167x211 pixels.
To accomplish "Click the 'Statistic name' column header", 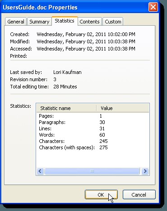I will pyautogui.click(x=66, y=108).
